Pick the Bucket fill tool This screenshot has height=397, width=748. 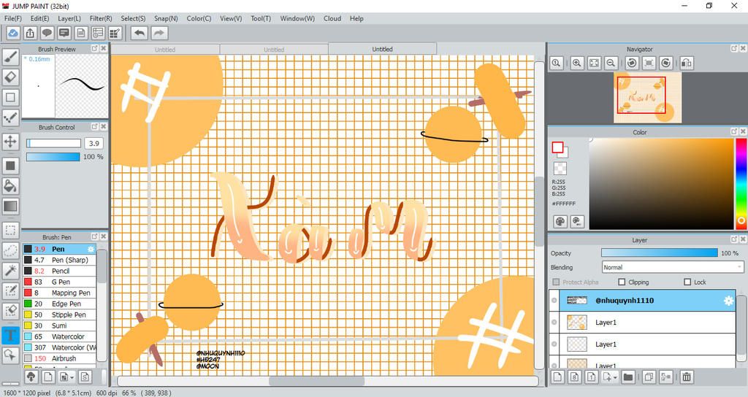tap(10, 186)
